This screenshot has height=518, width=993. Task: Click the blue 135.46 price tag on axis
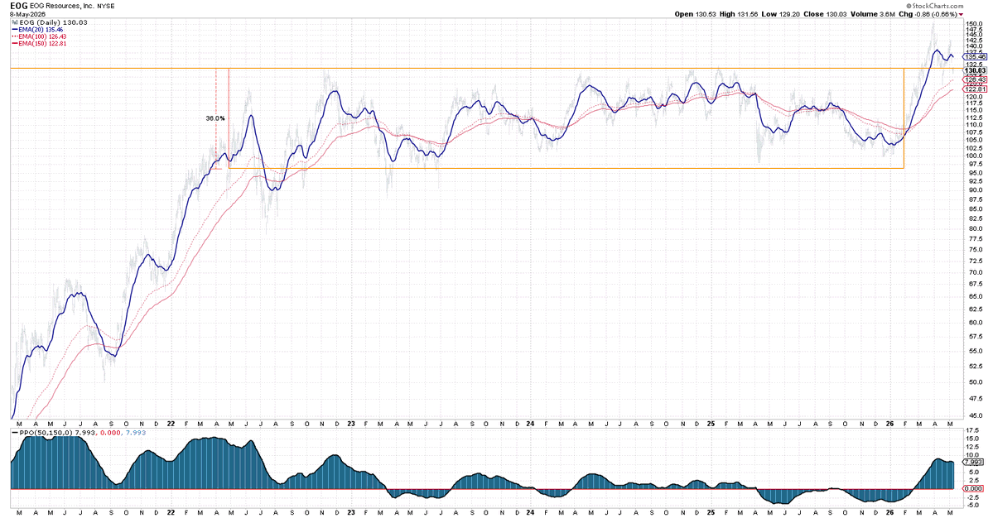point(974,57)
